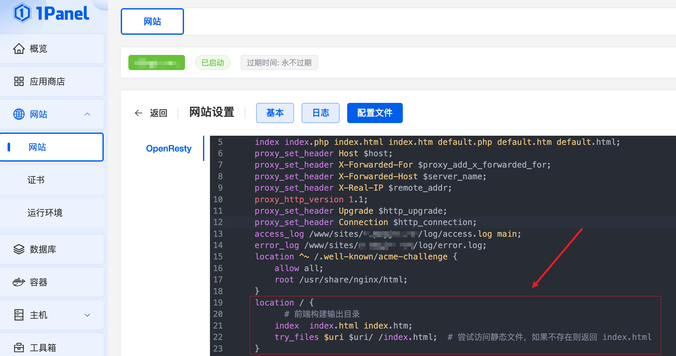Click 'X-Forwarded-Host $server_name;' line 8

coord(371,176)
